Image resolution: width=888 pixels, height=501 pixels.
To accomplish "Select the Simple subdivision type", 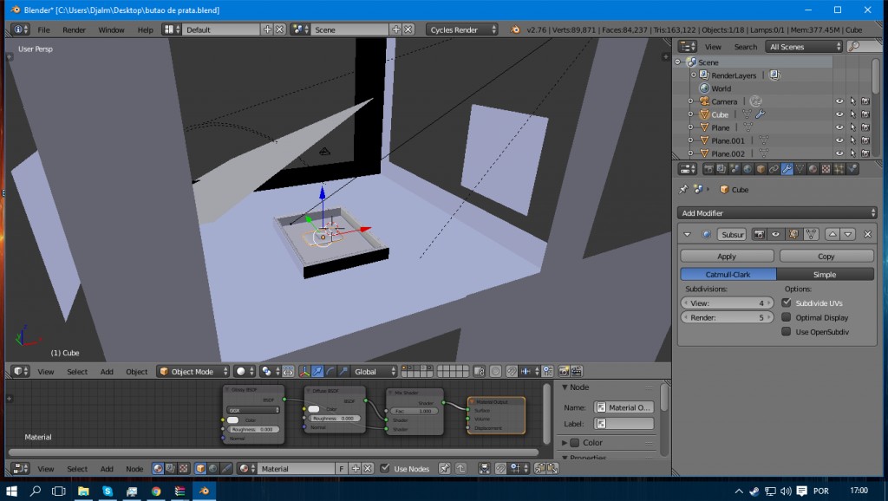I will (x=825, y=275).
